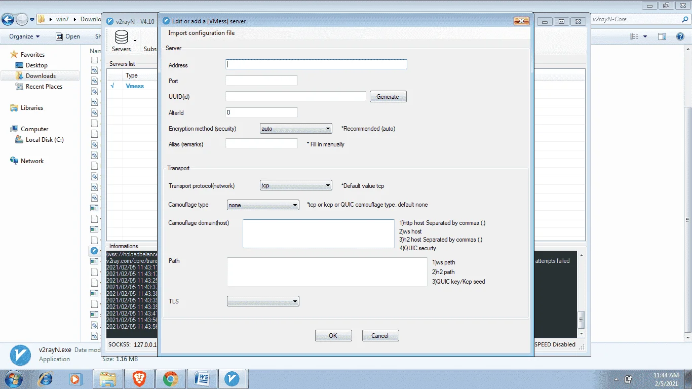The image size is (692, 389).
Task: Click the AlterId field showing 0
Action: [x=261, y=112]
